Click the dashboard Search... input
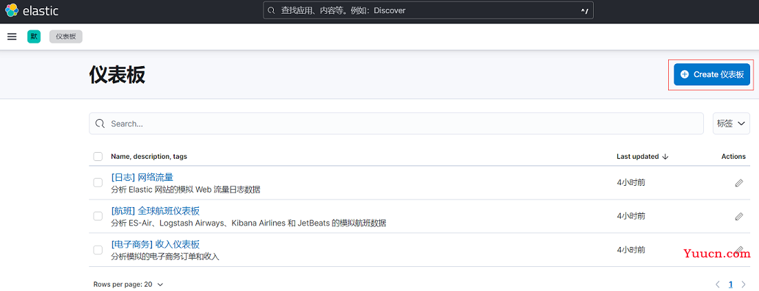This screenshot has width=759, height=291. click(396, 123)
